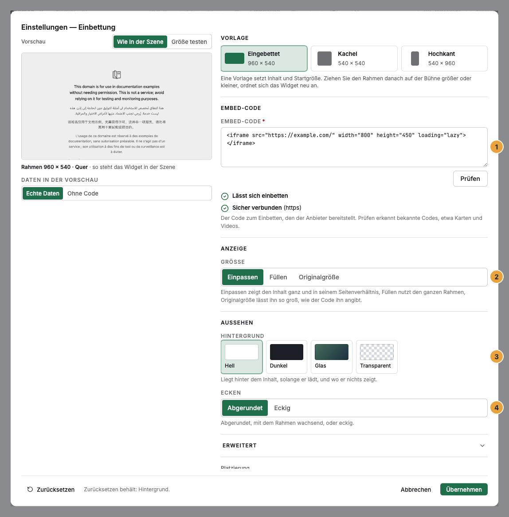Click the 'Vorschau' label
Screen dimensions: 509x517
point(33,42)
